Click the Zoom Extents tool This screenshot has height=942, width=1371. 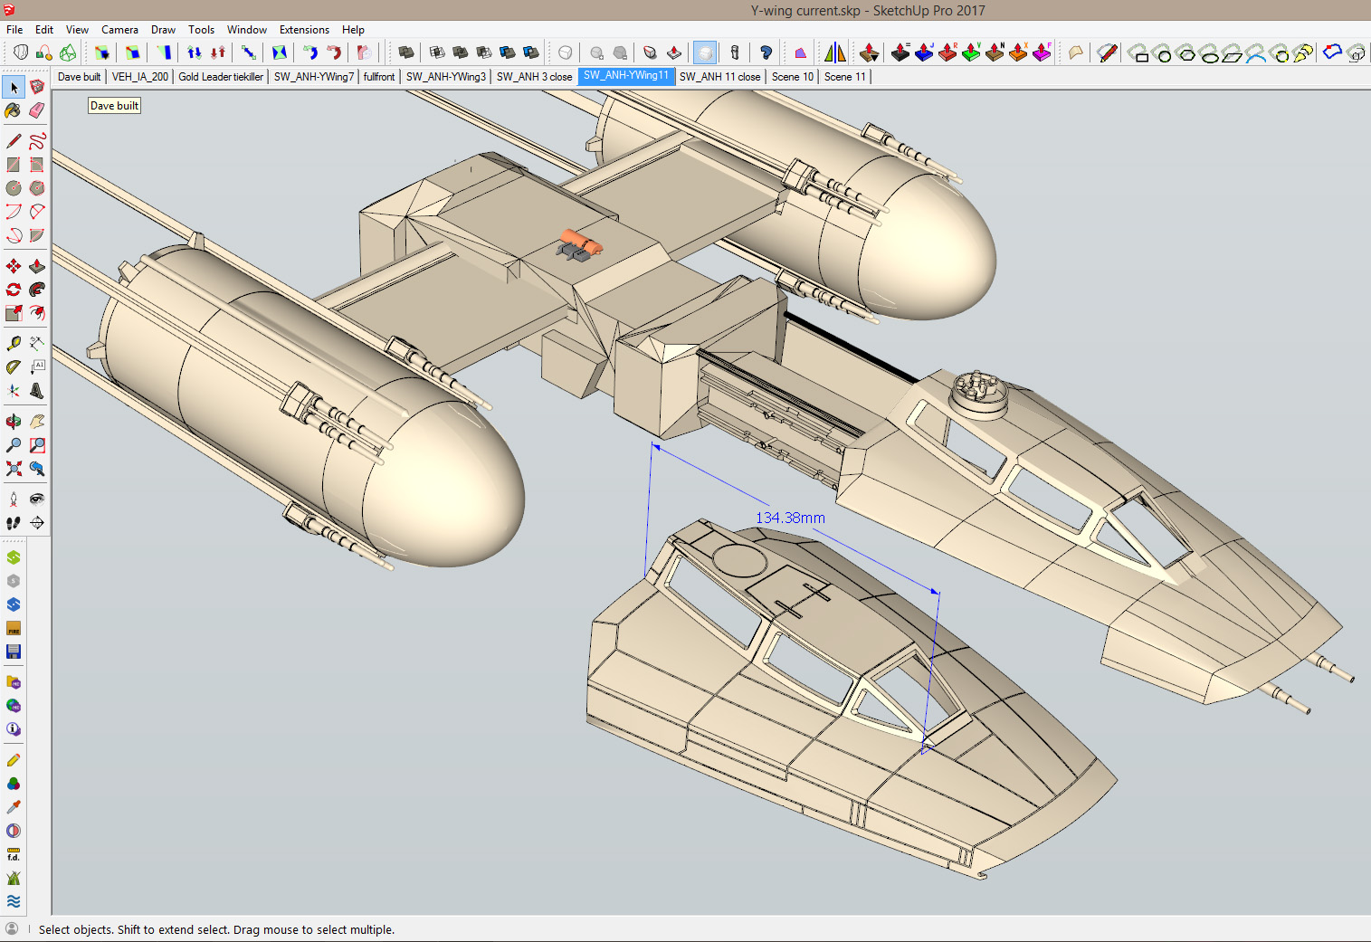tap(14, 469)
